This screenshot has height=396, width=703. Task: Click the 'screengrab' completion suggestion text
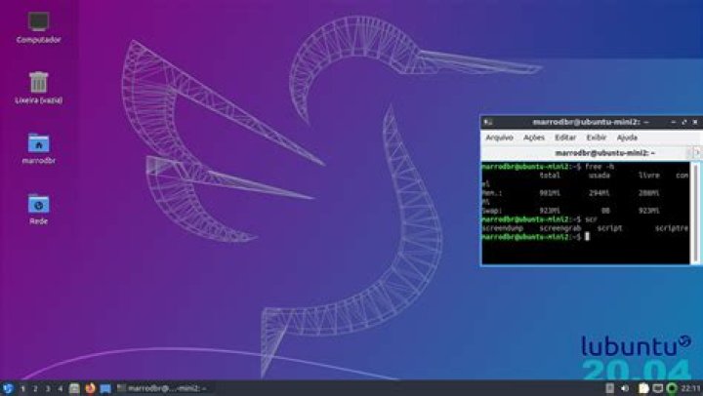[x=560, y=228]
